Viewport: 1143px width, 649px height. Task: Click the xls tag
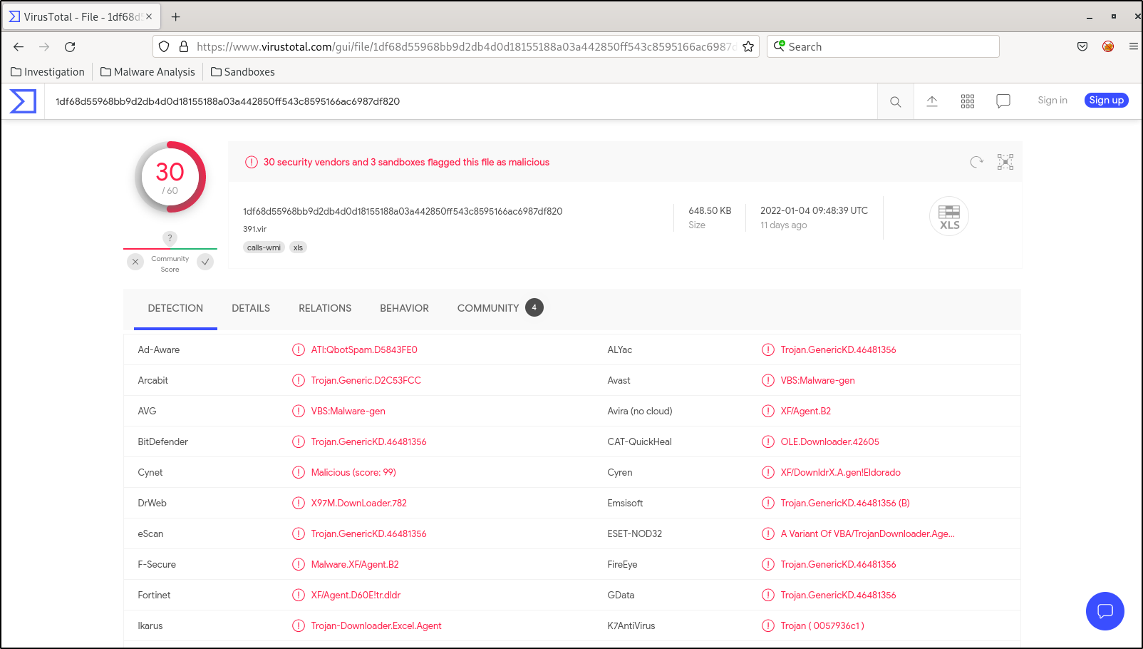point(298,247)
